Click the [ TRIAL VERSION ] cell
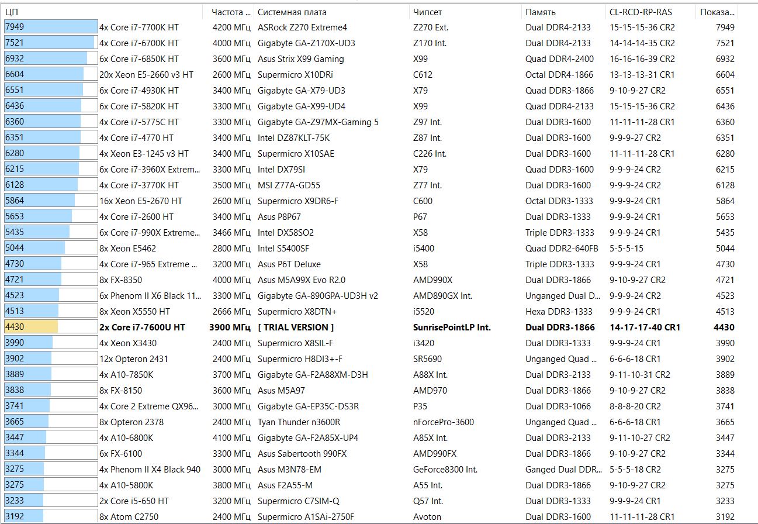 [x=296, y=327]
